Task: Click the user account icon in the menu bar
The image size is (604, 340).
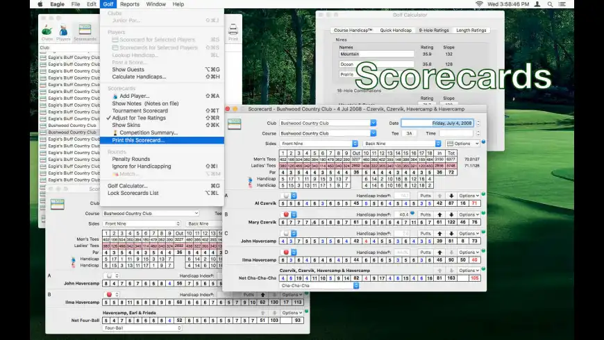Action: pyautogui.click(x=537, y=4)
